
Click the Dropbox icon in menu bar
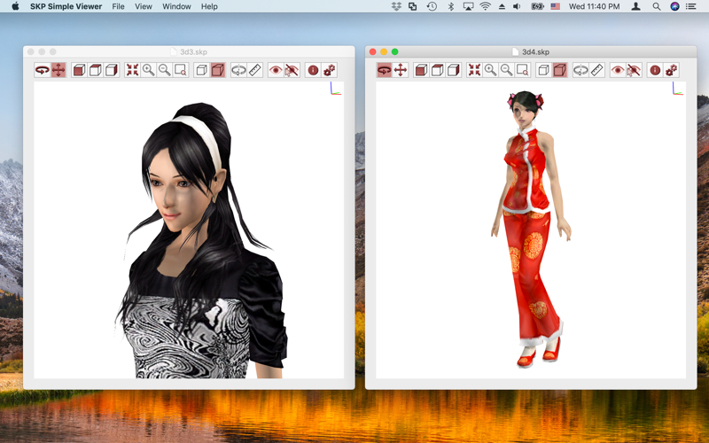point(396,6)
